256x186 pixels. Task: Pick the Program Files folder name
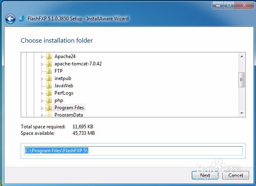(x=69, y=108)
